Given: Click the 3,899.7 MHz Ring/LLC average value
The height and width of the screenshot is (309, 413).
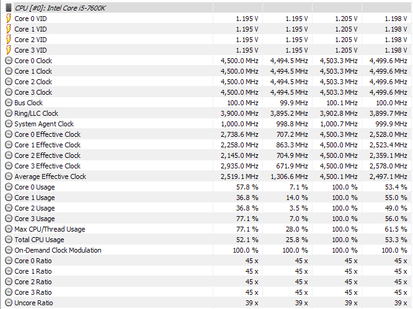Looking at the screenshot, I should click(388, 113).
